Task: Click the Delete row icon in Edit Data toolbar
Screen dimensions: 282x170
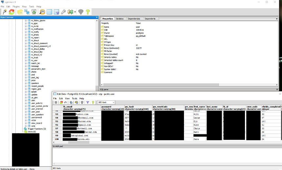Action: pos(82,102)
